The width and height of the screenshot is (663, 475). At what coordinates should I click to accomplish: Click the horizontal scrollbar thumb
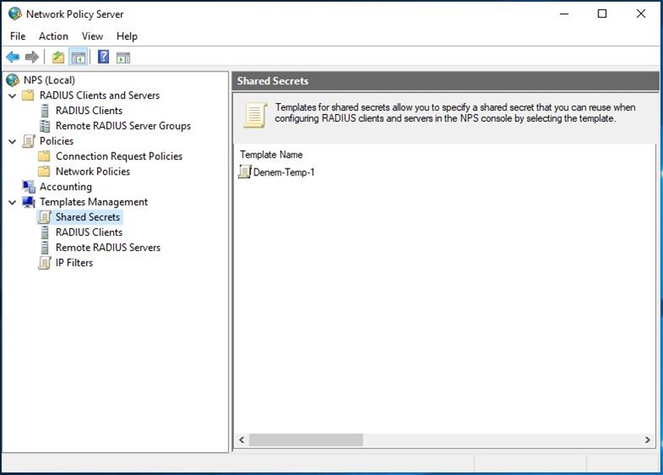(x=306, y=440)
